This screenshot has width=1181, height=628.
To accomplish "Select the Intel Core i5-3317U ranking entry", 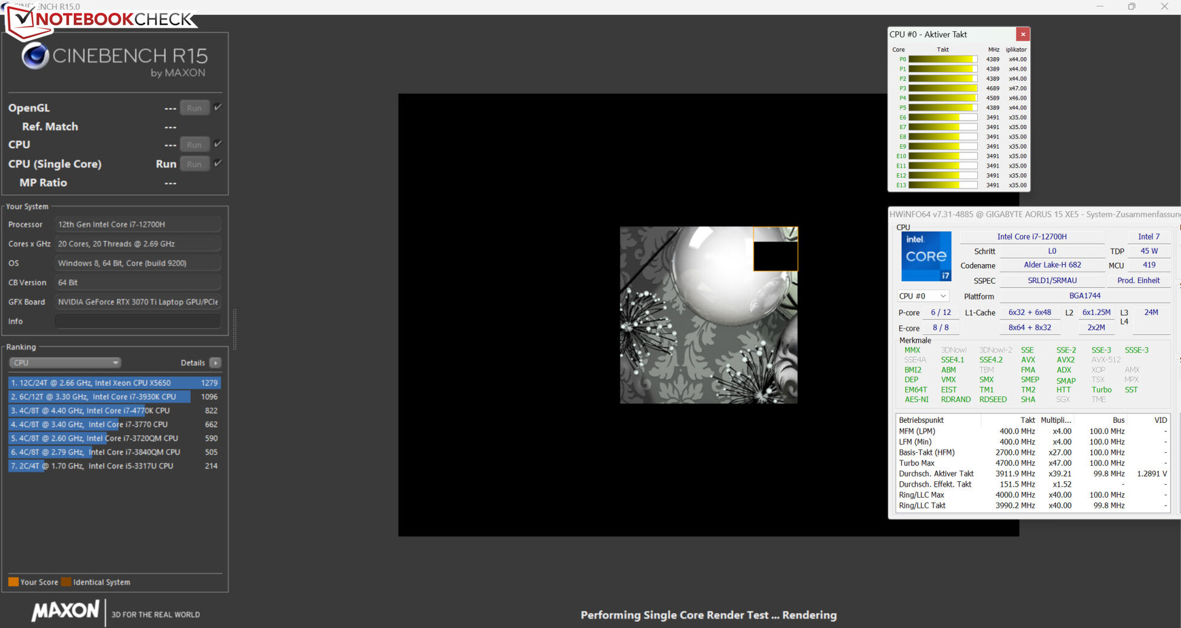I will pyautogui.click(x=114, y=466).
